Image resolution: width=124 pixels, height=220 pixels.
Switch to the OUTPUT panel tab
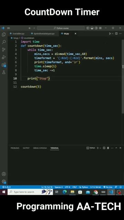[26, 148]
